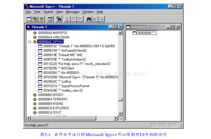Select row 0029024C ListBox
The width and height of the screenshot is (211, 139).
coord(57,82)
